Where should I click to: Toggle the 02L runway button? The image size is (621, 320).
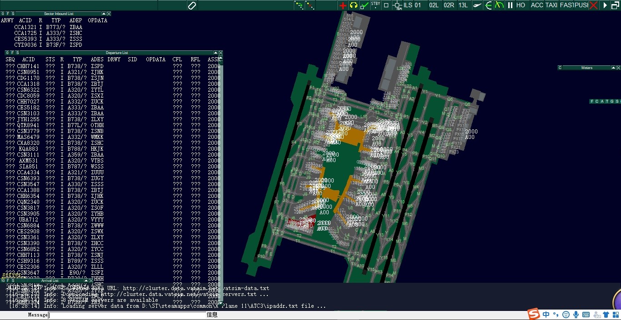coord(434,5)
